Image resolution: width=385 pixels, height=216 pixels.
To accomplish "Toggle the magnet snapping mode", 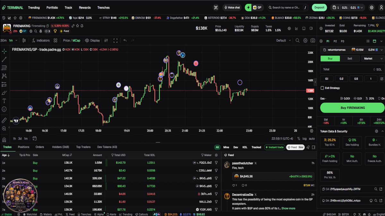I will click(4, 140).
